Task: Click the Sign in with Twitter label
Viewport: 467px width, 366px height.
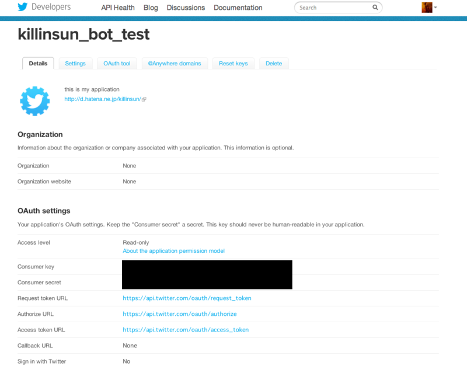Action: [41, 361]
